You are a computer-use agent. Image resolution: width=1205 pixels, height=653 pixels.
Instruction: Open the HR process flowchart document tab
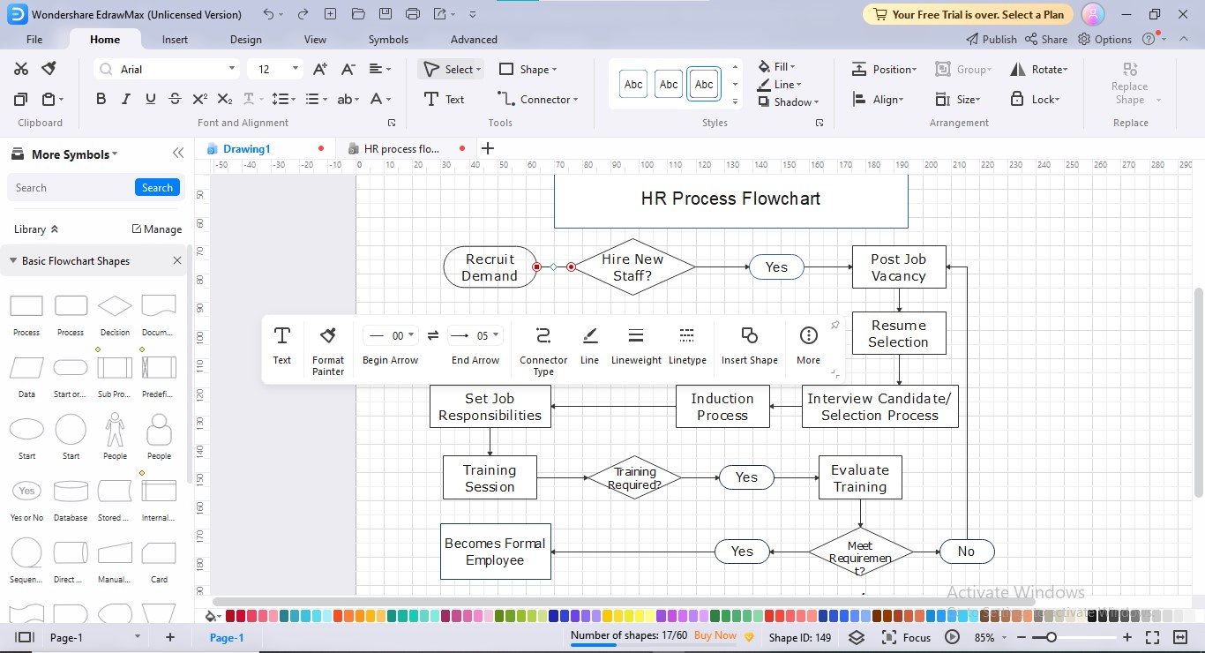[x=401, y=148]
